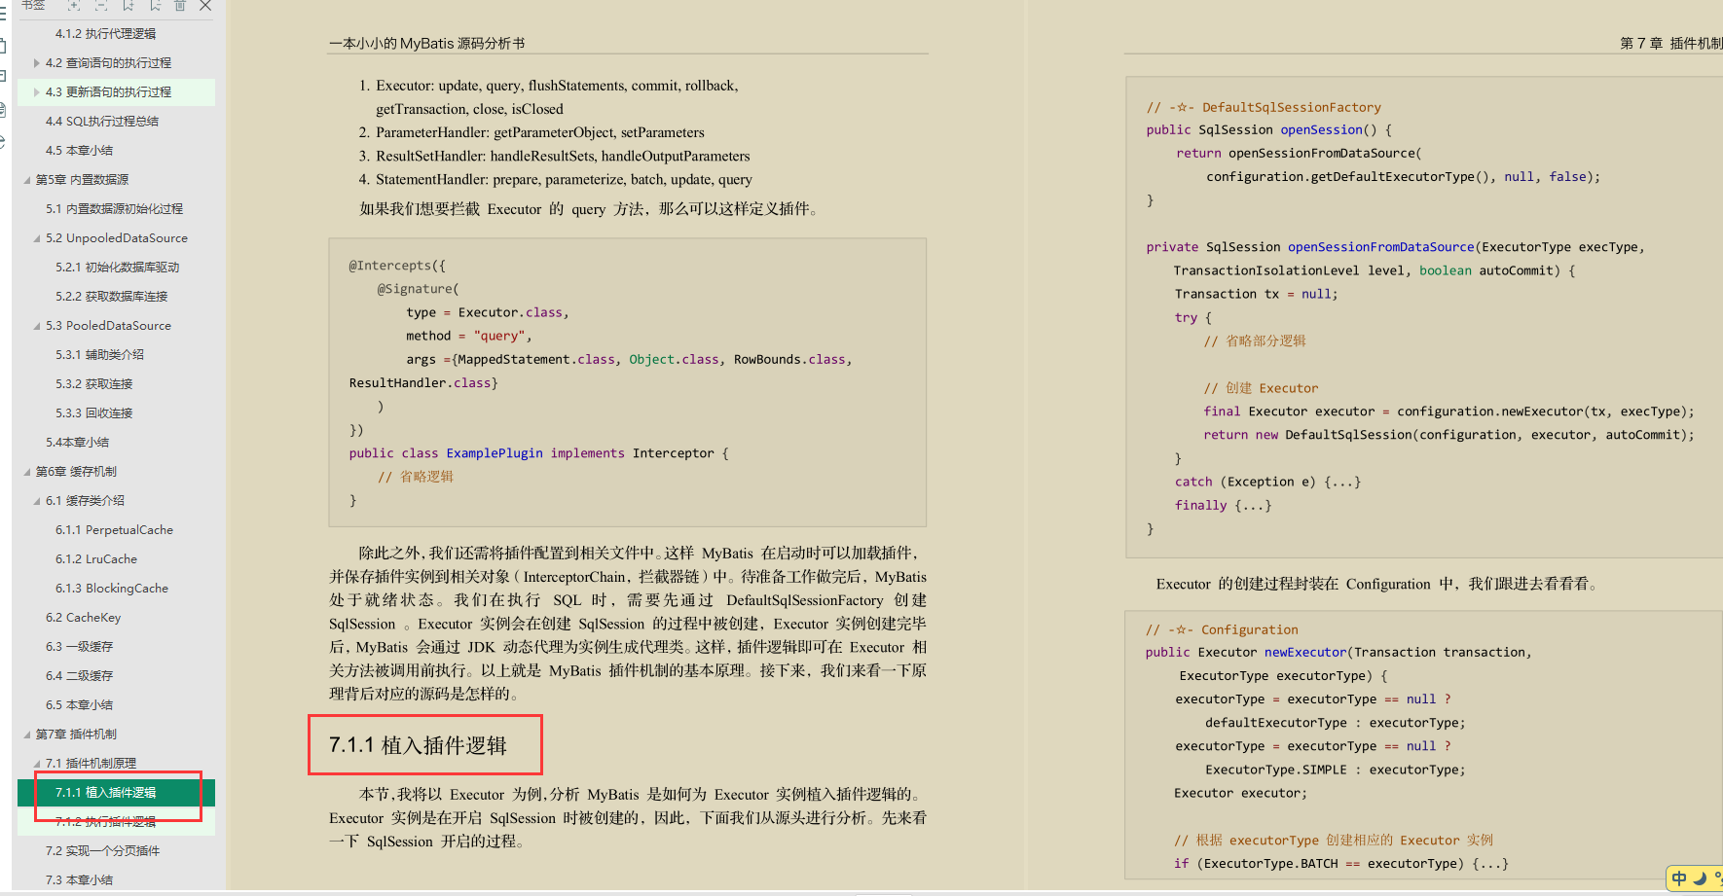
Task: Jump to 5.3.1 辅助类介绍
Action: (99, 355)
